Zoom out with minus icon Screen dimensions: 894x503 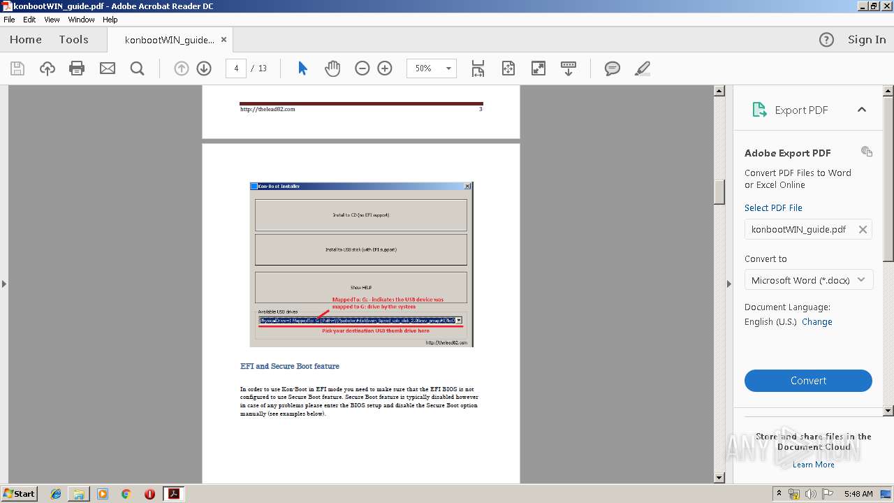pos(362,68)
